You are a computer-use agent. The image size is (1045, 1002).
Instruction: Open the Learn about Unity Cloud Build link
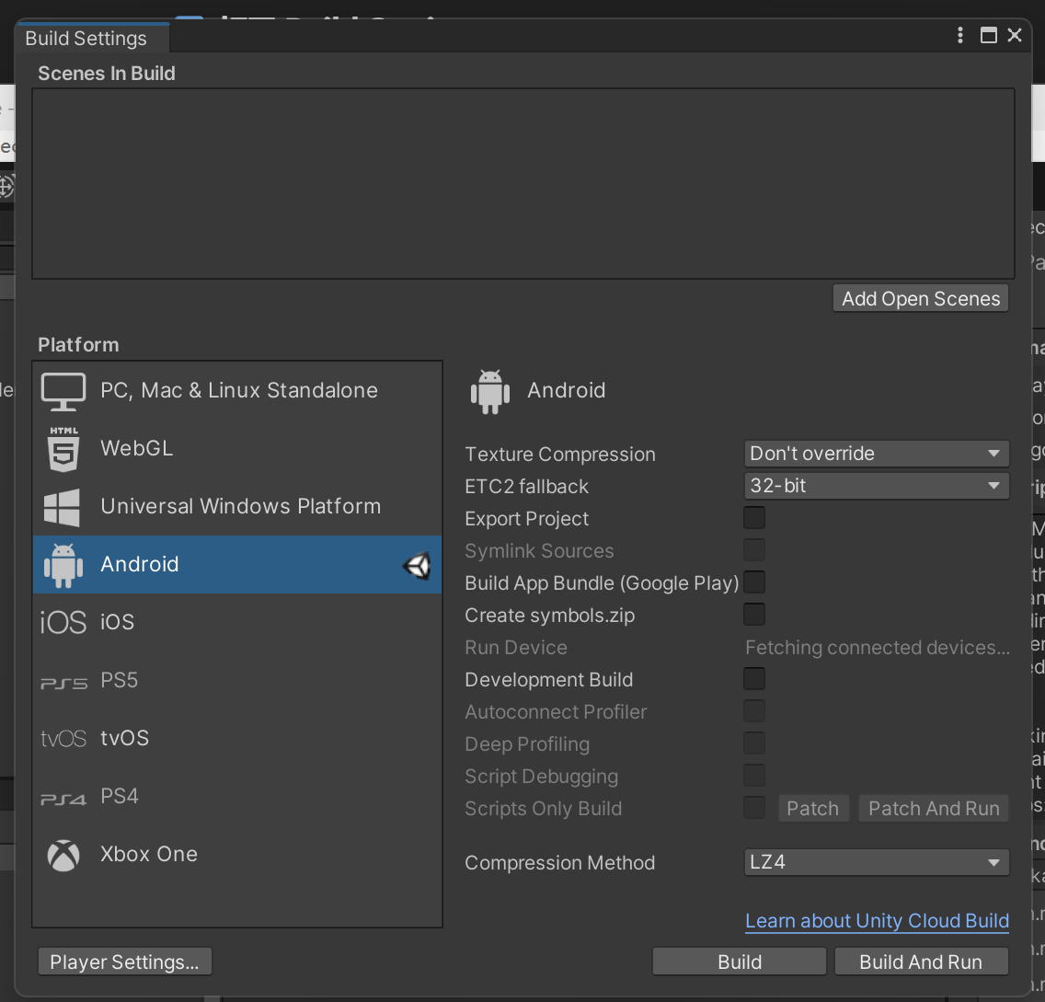click(x=877, y=921)
